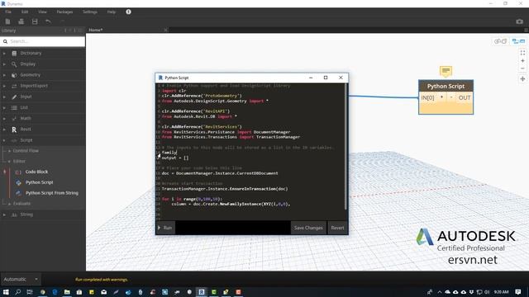529x297 pixels.
Task: Click the taskbar Search icon
Action: tap(18, 292)
